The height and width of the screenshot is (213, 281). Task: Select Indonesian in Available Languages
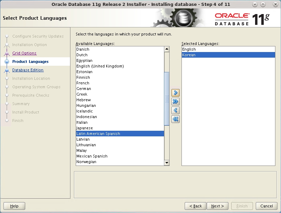point(120,117)
